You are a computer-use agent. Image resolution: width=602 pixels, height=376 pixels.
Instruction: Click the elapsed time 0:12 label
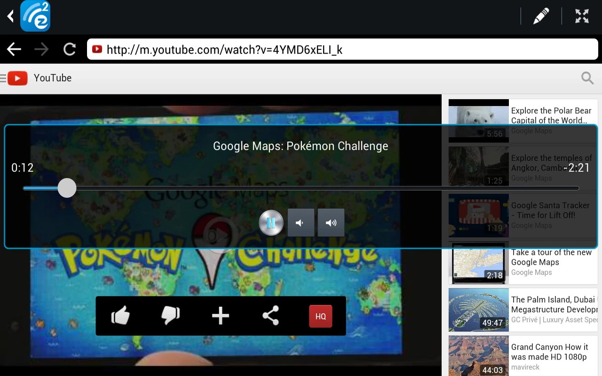pos(23,168)
